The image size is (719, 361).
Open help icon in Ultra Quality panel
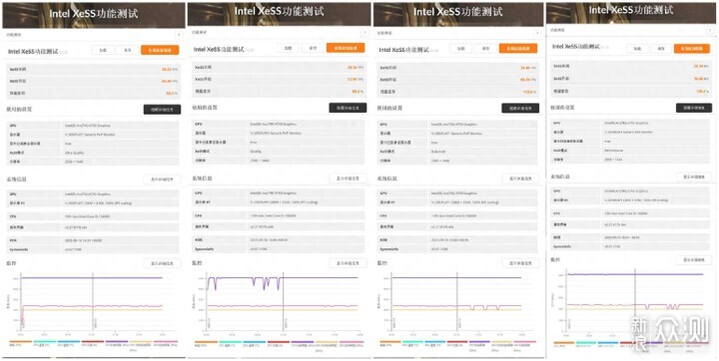(179, 35)
